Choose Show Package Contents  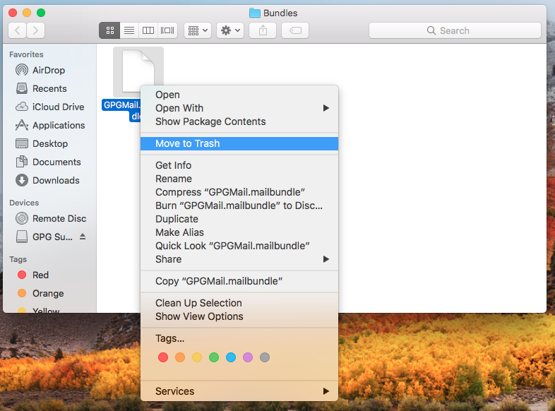click(239, 121)
